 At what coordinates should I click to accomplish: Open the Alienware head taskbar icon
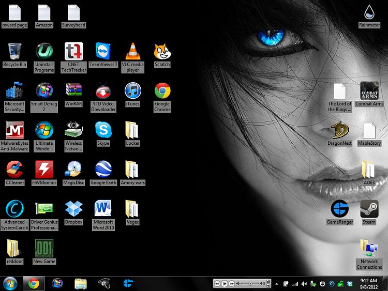pos(104,283)
